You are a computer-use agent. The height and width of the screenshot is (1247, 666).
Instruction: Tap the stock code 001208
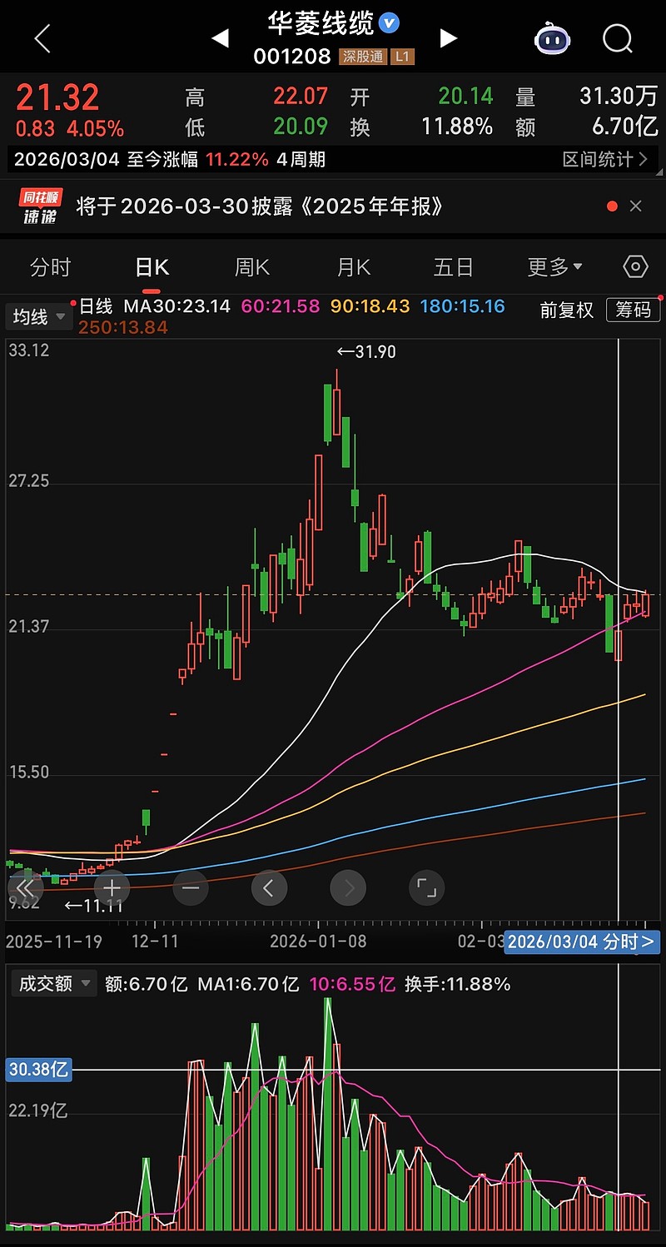[x=292, y=57]
